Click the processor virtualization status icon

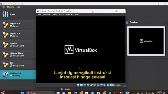104,85
